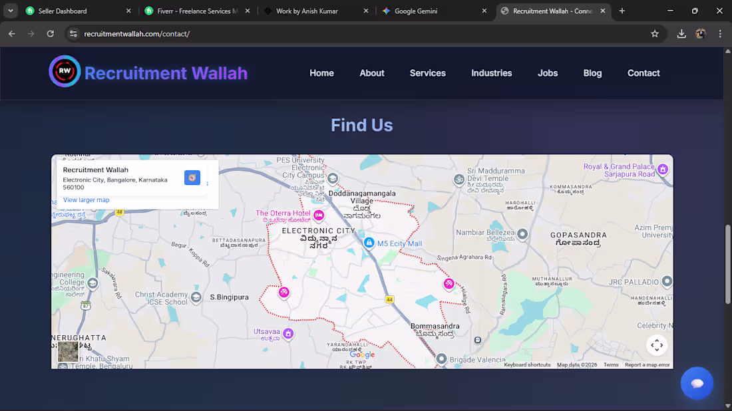Navigate to Industries page
The height and width of the screenshot is (411, 732).
(491, 73)
